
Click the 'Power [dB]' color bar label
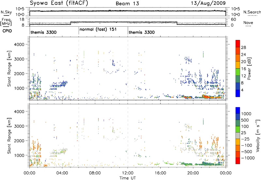pos(249,69)
